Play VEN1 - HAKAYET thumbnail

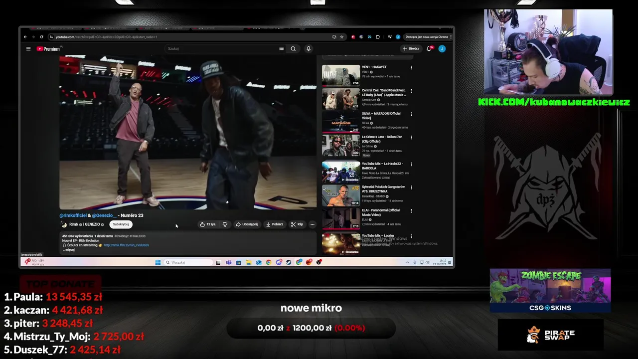pos(341,75)
